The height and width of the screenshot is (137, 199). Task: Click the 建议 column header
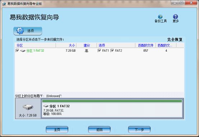[87, 46]
